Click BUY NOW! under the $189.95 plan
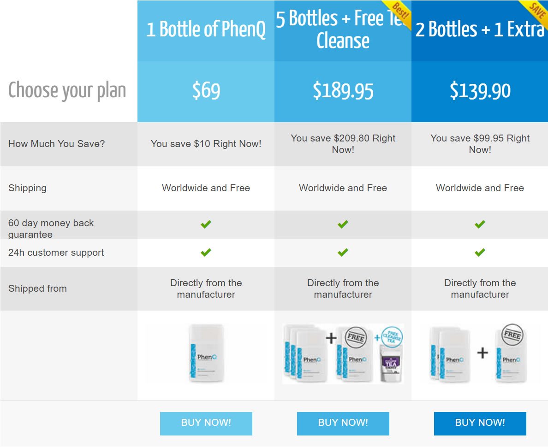This screenshot has width=548, height=447. point(343,423)
